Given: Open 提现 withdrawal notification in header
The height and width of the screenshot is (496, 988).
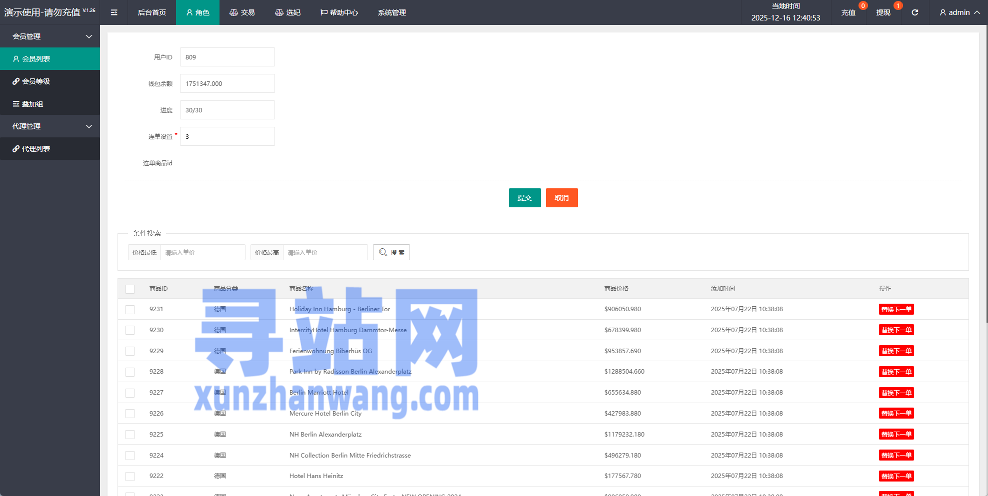Looking at the screenshot, I should 883,12.
